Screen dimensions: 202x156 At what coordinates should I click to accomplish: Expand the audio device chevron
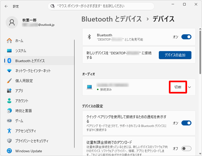[189, 87]
